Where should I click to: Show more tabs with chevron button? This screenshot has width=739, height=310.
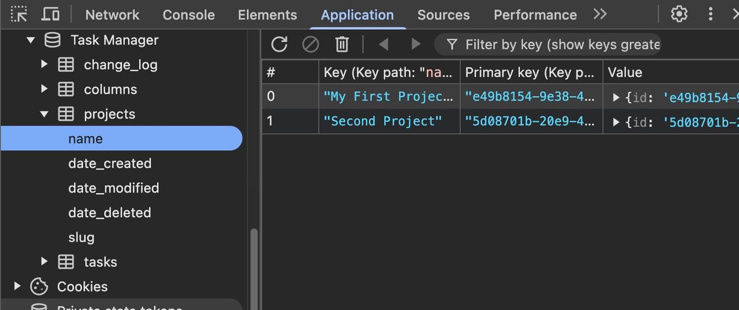[x=600, y=14]
